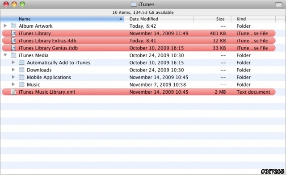
Task: Click the iTunes Media folder icon
Action: (13, 55)
